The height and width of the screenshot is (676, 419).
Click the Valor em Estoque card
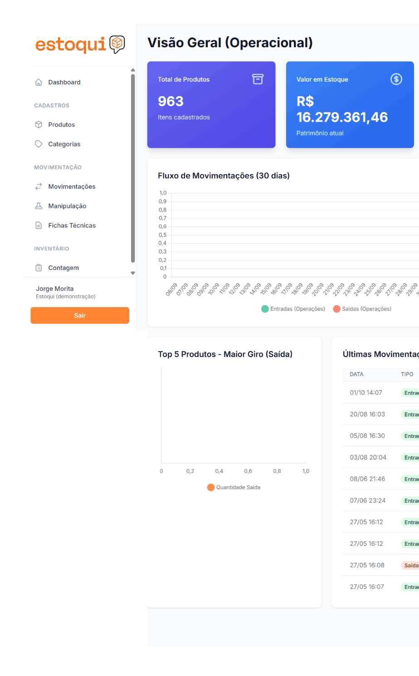click(350, 105)
